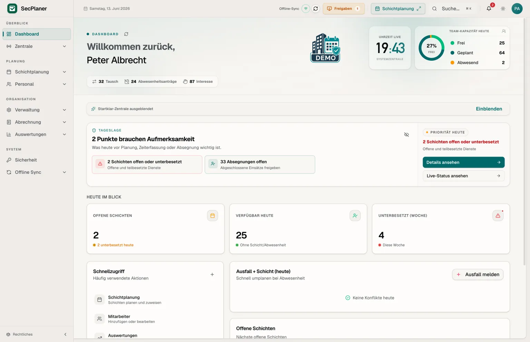Click Live-Status ansehen button
The image size is (530, 342).
(463, 176)
